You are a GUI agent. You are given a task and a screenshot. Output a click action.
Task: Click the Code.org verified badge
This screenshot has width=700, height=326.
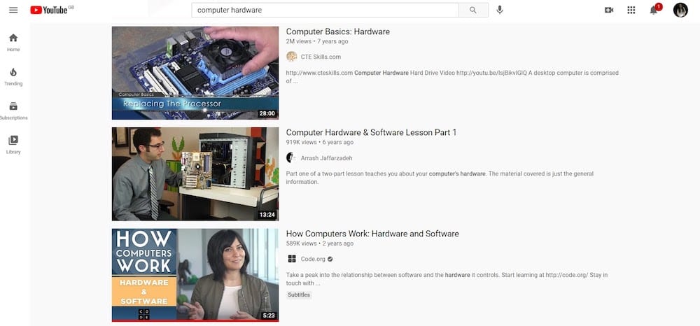point(330,259)
